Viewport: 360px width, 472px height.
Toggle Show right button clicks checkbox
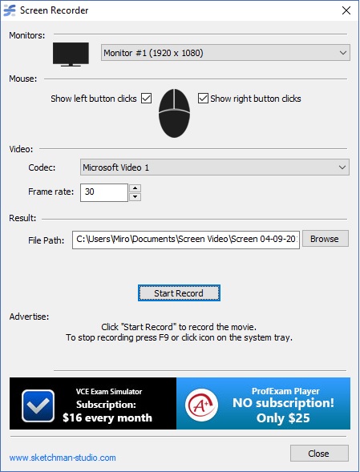coord(203,98)
